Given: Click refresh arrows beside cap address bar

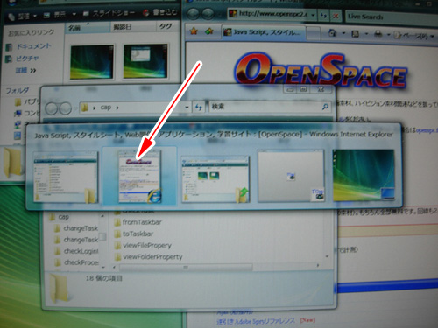Looking at the screenshot, I should tap(199, 108).
